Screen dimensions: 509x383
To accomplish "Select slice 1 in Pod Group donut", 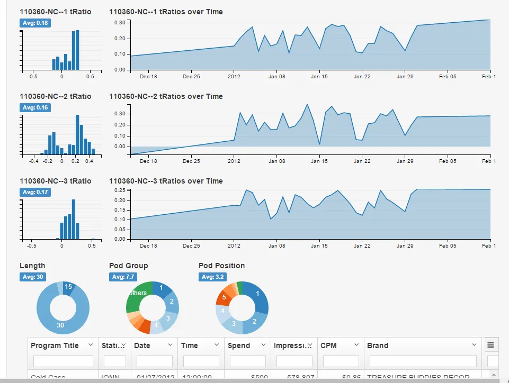I will click(x=162, y=288).
